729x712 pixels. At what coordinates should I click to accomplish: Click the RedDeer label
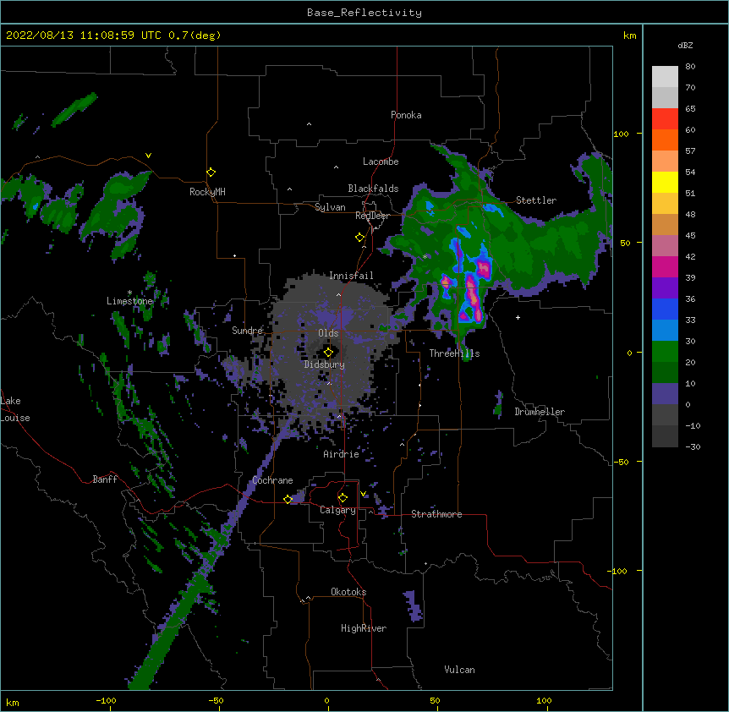tap(372, 216)
